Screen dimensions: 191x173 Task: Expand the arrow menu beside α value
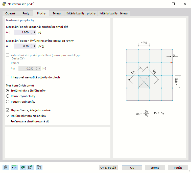pos(35,46)
